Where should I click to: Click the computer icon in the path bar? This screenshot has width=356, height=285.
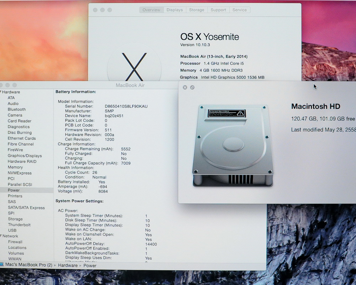point(2,265)
